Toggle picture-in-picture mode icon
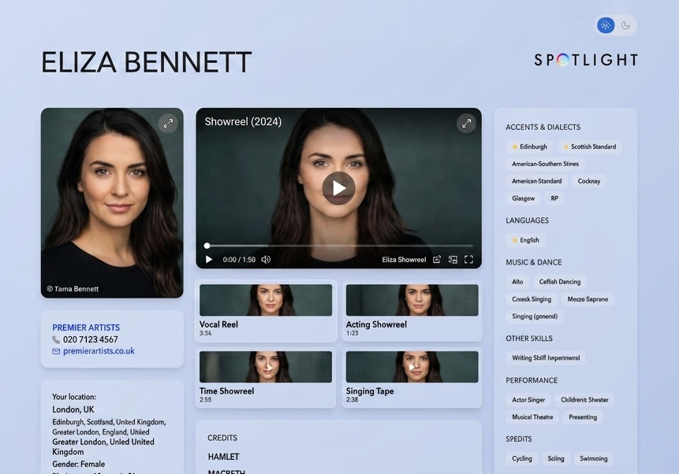This screenshot has height=474, width=679. click(x=453, y=260)
